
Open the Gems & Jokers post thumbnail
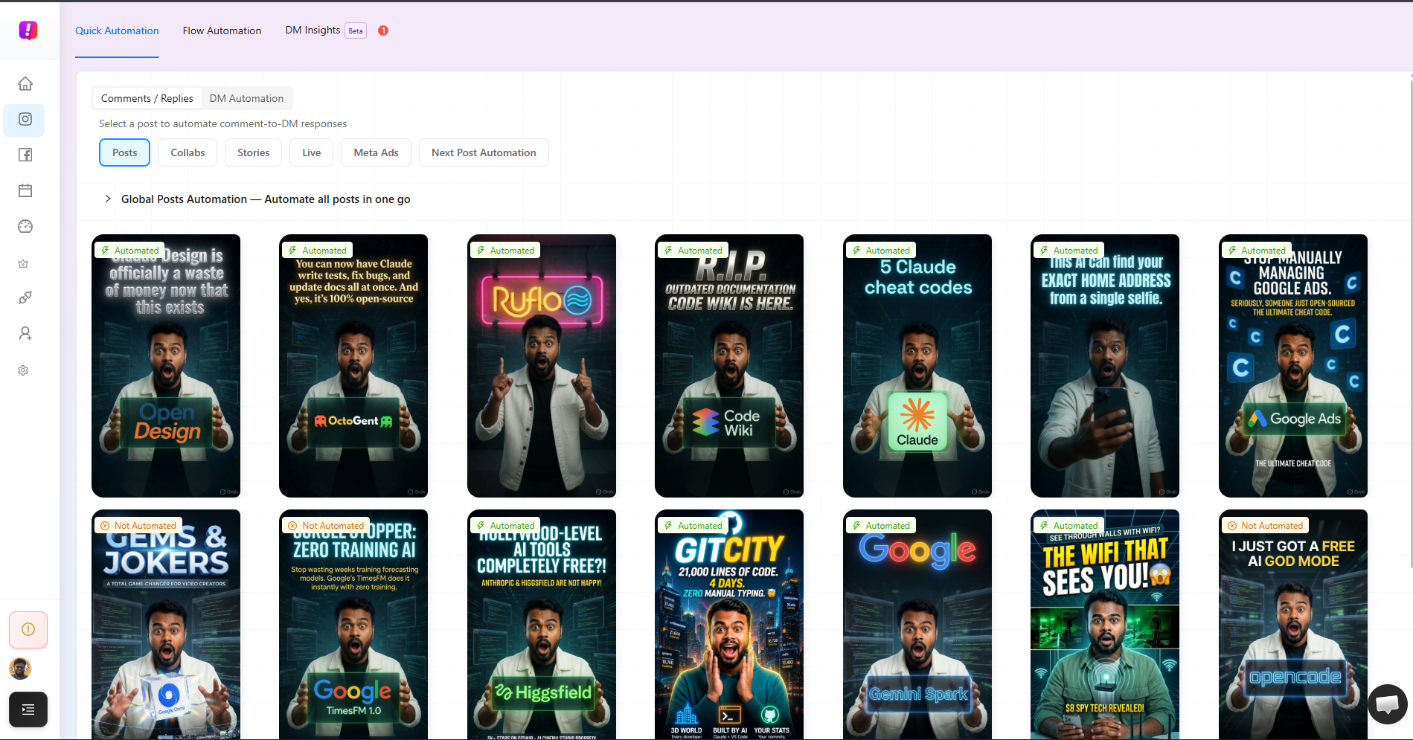point(166,625)
